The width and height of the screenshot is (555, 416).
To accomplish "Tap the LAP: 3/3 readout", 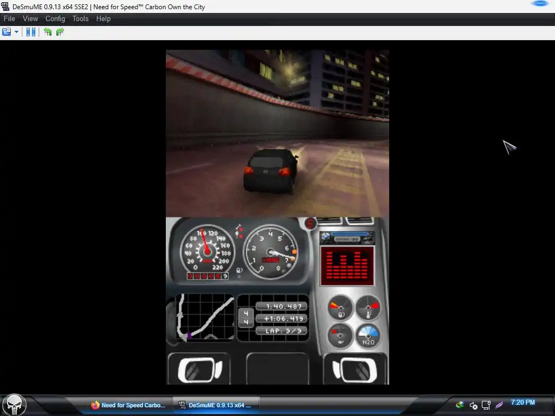I will click(x=281, y=331).
